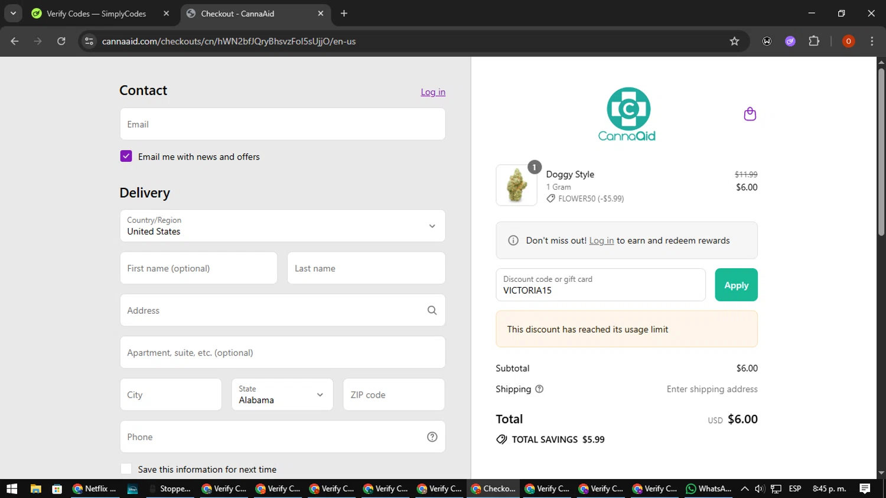Switch to Netflix window in the taskbar
The width and height of the screenshot is (886, 498).
95,489
